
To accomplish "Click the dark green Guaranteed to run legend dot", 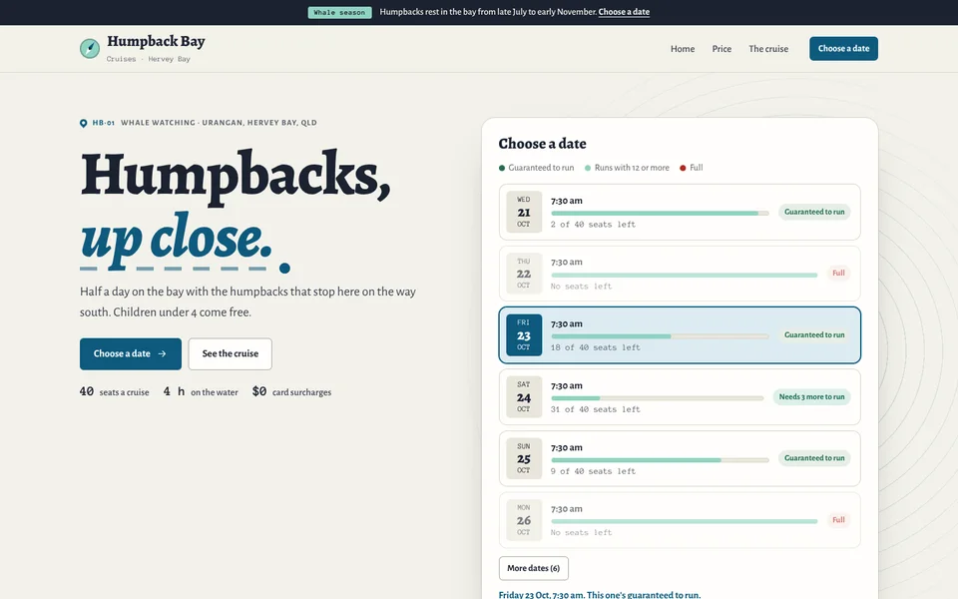I will 502,168.
